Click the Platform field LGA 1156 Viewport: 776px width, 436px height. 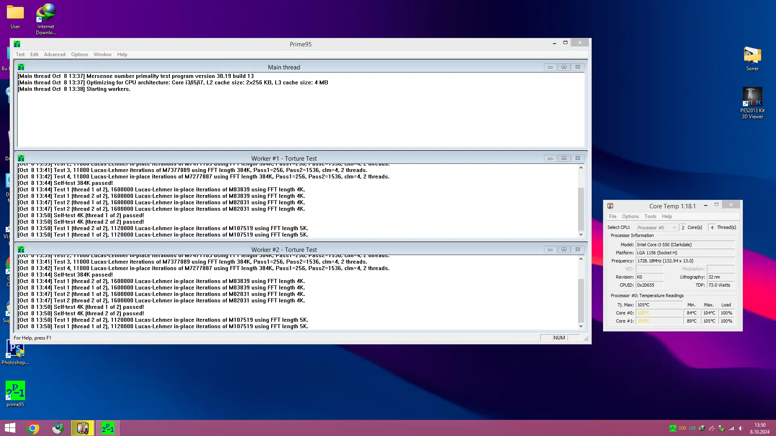pos(685,253)
